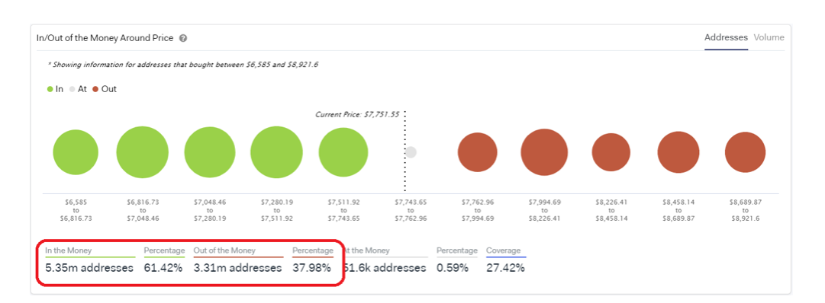Toggle the gray At legend marker
Screen dimensions: 825x303
[72, 89]
